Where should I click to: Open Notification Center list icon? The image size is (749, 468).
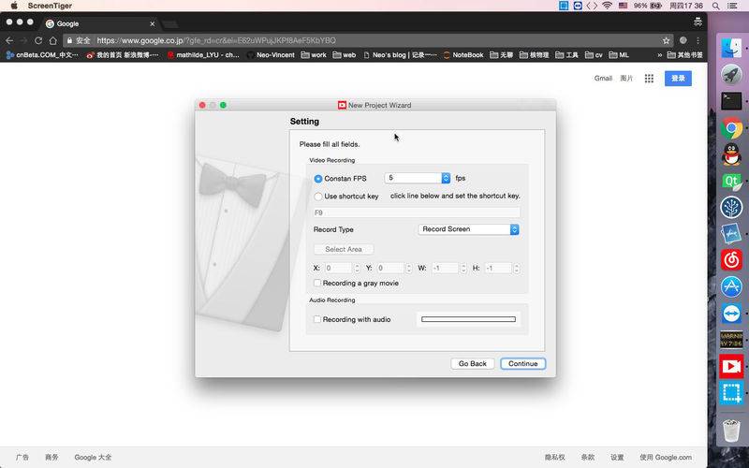(x=732, y=6)
